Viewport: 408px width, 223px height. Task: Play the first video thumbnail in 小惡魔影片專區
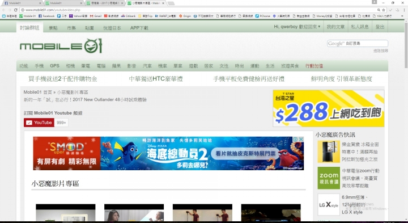(x=66, y=213)
